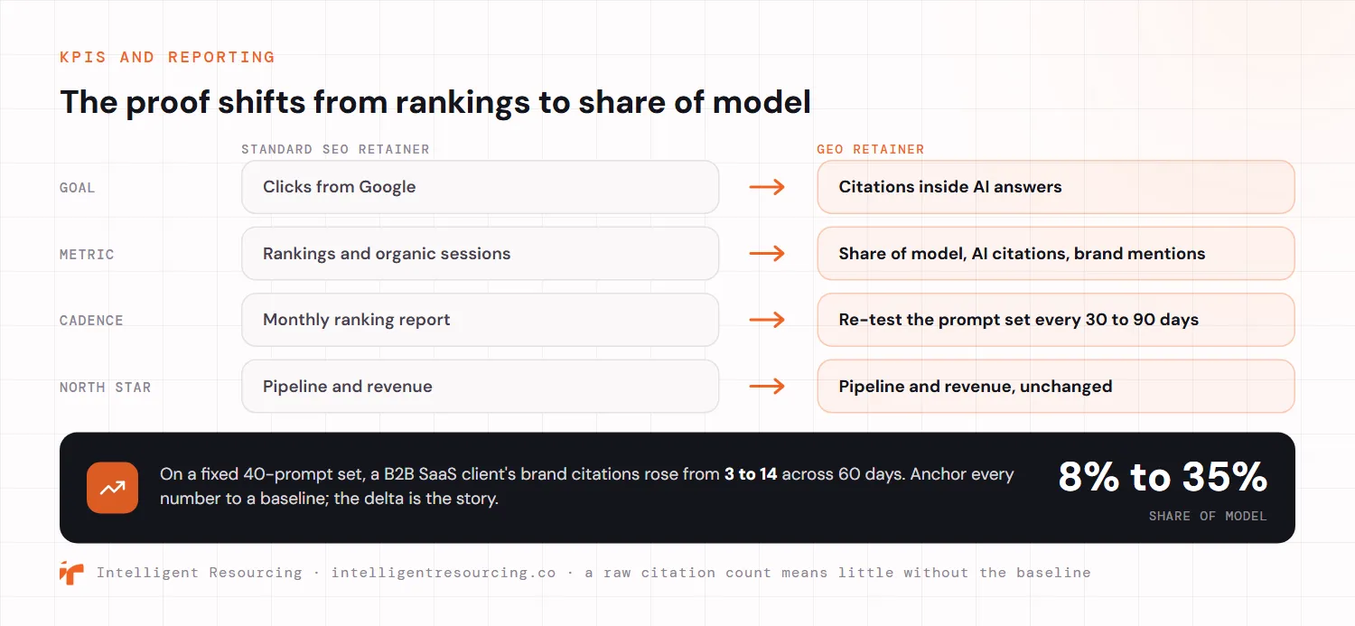The width and height of the screenshot is (1355, 626).
Task: Click the 'STANDARD SEO RETAINER' column header
Action: [335, 149]
